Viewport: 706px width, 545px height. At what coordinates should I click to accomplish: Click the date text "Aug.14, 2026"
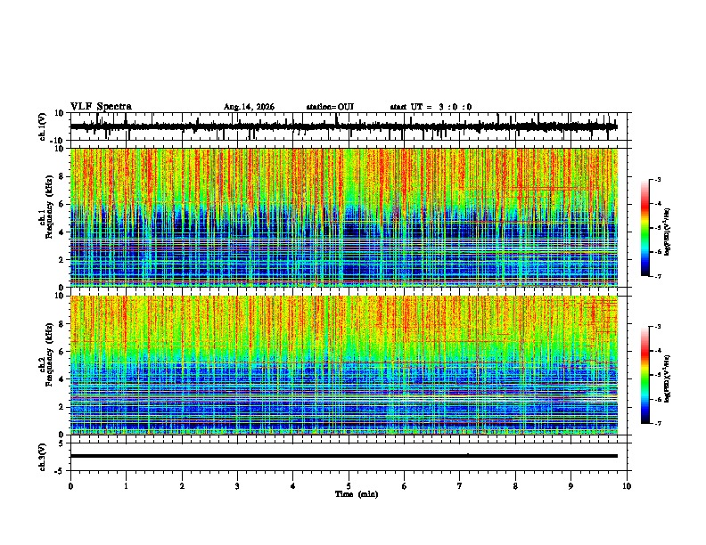249,107
